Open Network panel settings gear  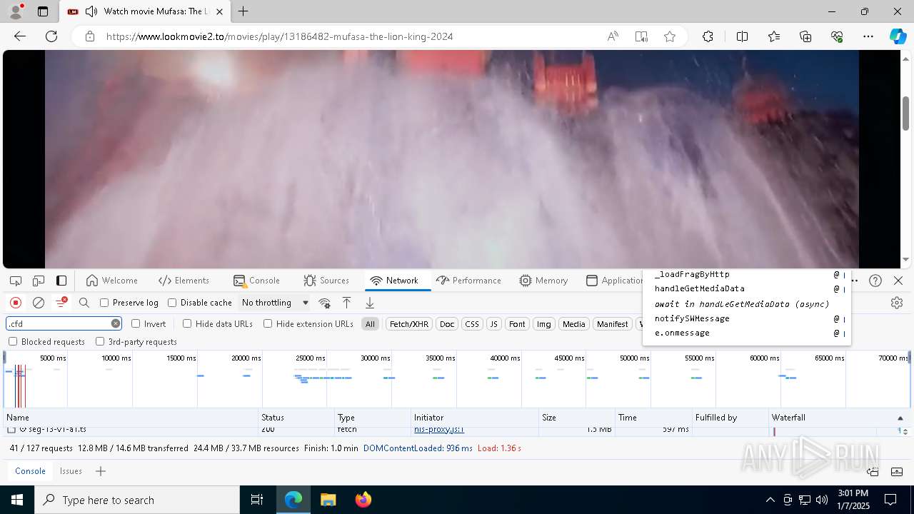897,303
